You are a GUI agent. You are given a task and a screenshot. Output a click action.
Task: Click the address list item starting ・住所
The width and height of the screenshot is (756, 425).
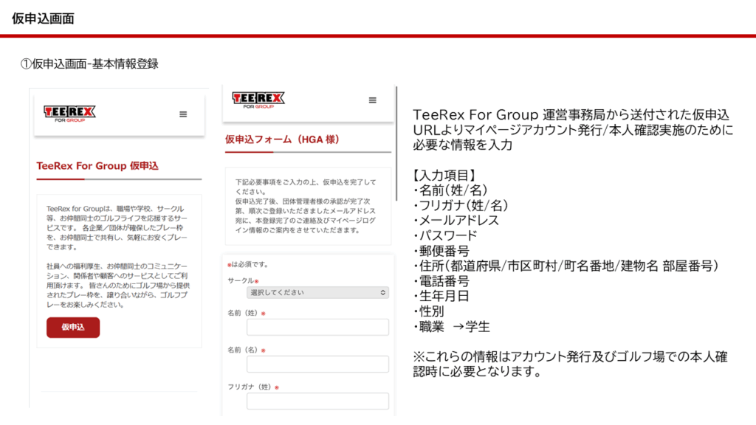566,266
